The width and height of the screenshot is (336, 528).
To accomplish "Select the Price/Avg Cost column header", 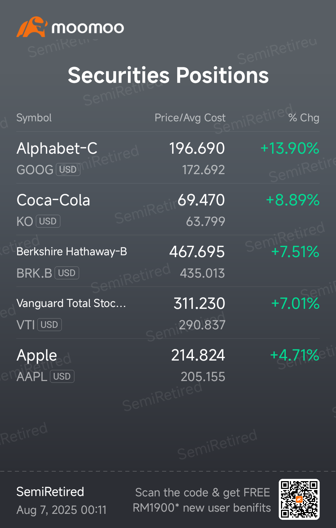I will click(190, 118).
